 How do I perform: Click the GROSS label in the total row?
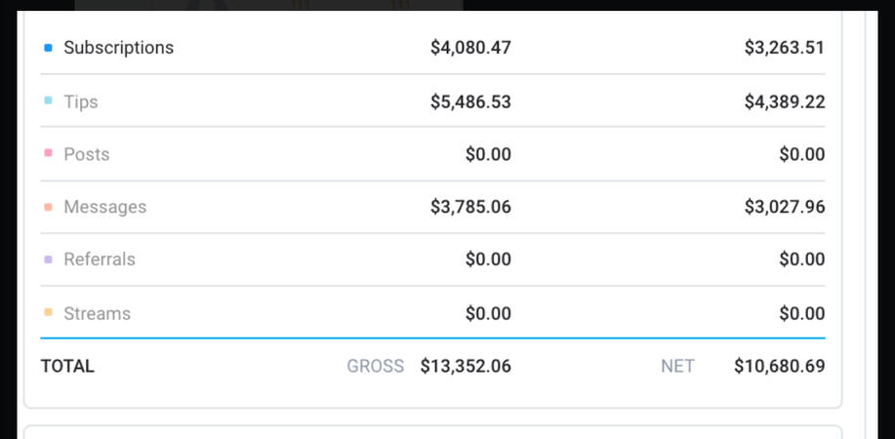click(x=375, y=367)
